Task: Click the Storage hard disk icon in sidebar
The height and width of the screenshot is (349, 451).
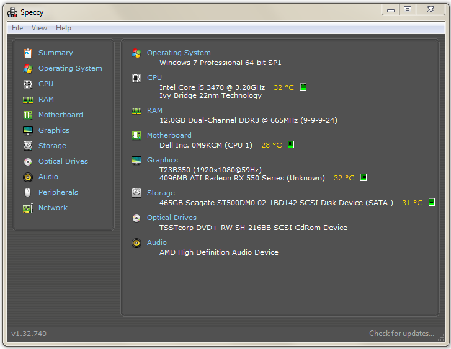Action: point(28,146)
